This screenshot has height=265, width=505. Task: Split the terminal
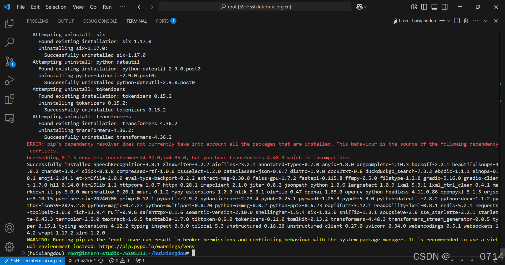(457, 21)
